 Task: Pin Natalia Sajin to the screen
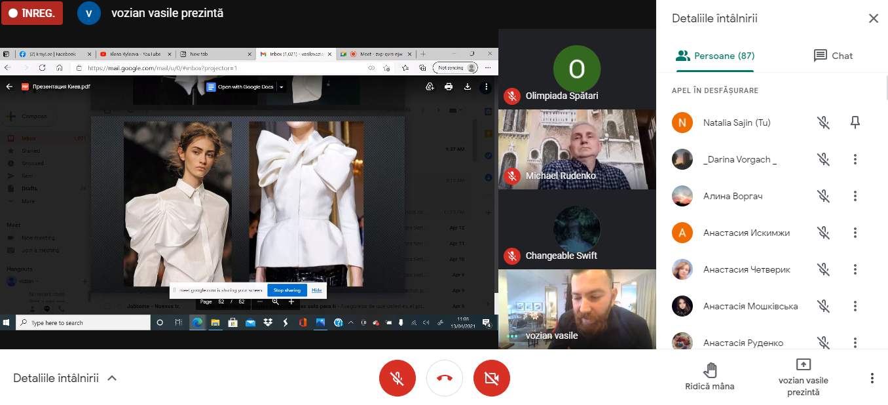pyautogui.click(x=855, y=123)
